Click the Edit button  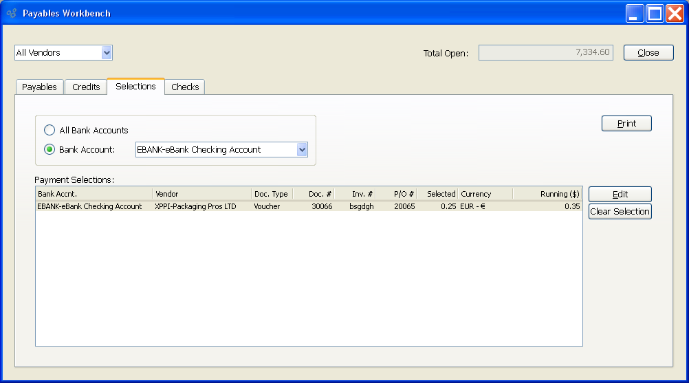tap(620, 194)
